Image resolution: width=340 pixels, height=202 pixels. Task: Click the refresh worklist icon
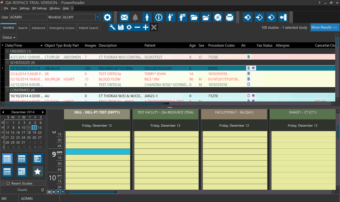click(129, 27)
